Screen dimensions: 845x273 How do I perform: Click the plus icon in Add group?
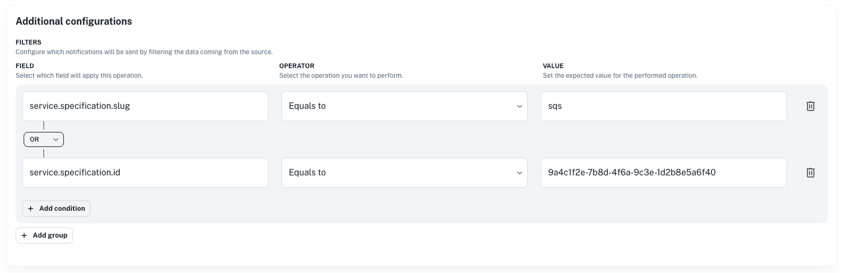(24, 235)
